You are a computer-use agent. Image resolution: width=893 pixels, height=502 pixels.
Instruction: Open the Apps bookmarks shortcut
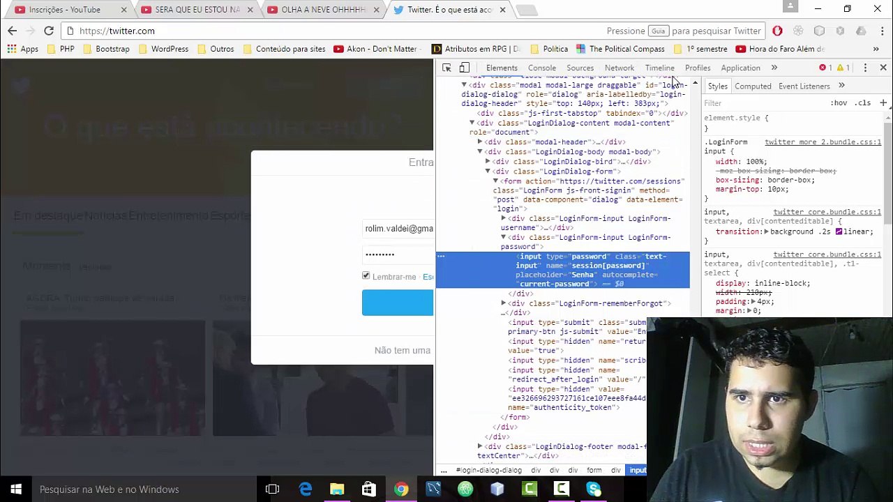coord(22,49)
